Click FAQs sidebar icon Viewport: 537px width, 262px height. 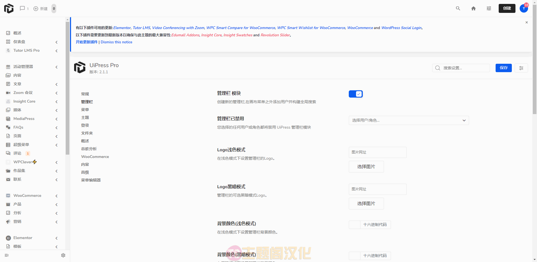8,127
